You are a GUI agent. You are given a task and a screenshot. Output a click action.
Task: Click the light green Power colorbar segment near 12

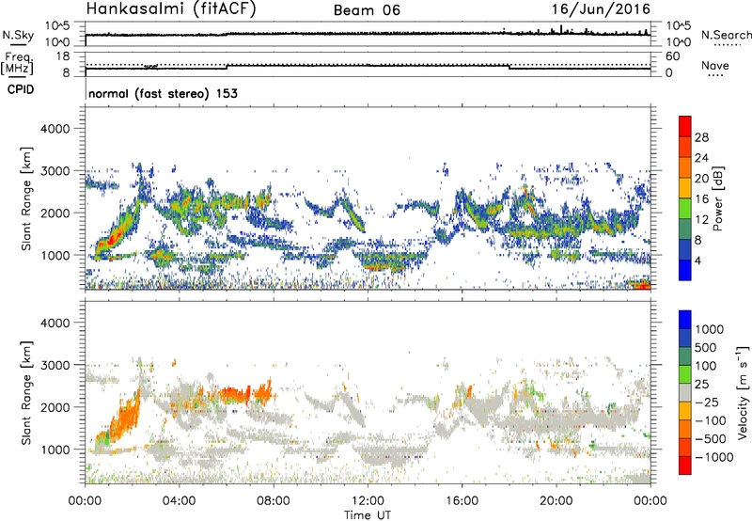(685, 208)
